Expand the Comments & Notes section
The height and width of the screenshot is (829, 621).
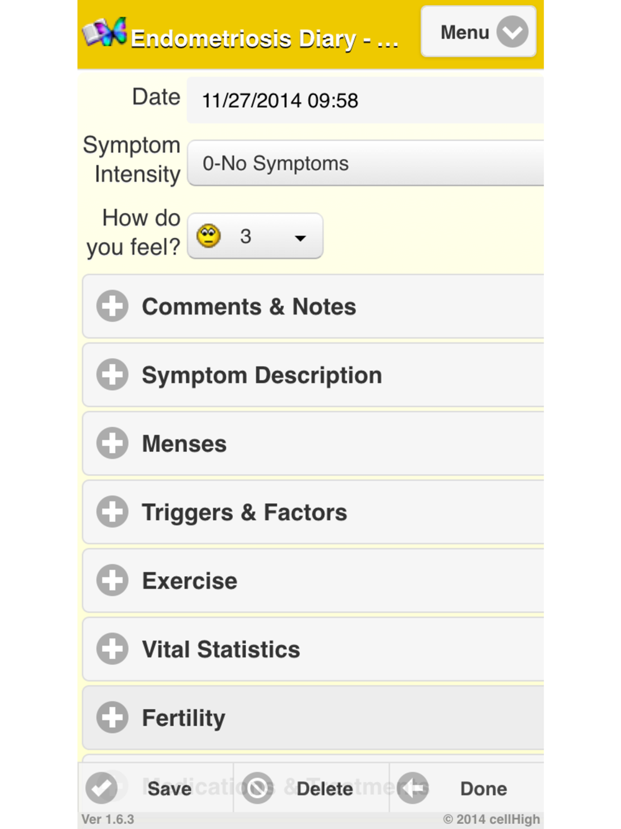pos(249,307)
